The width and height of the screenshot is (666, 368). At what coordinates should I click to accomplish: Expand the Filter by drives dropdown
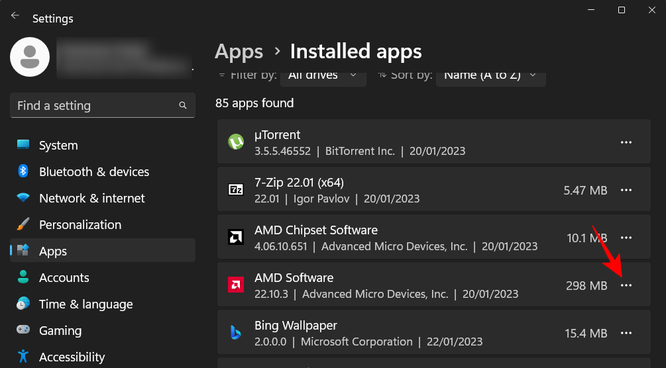(323, 76)
